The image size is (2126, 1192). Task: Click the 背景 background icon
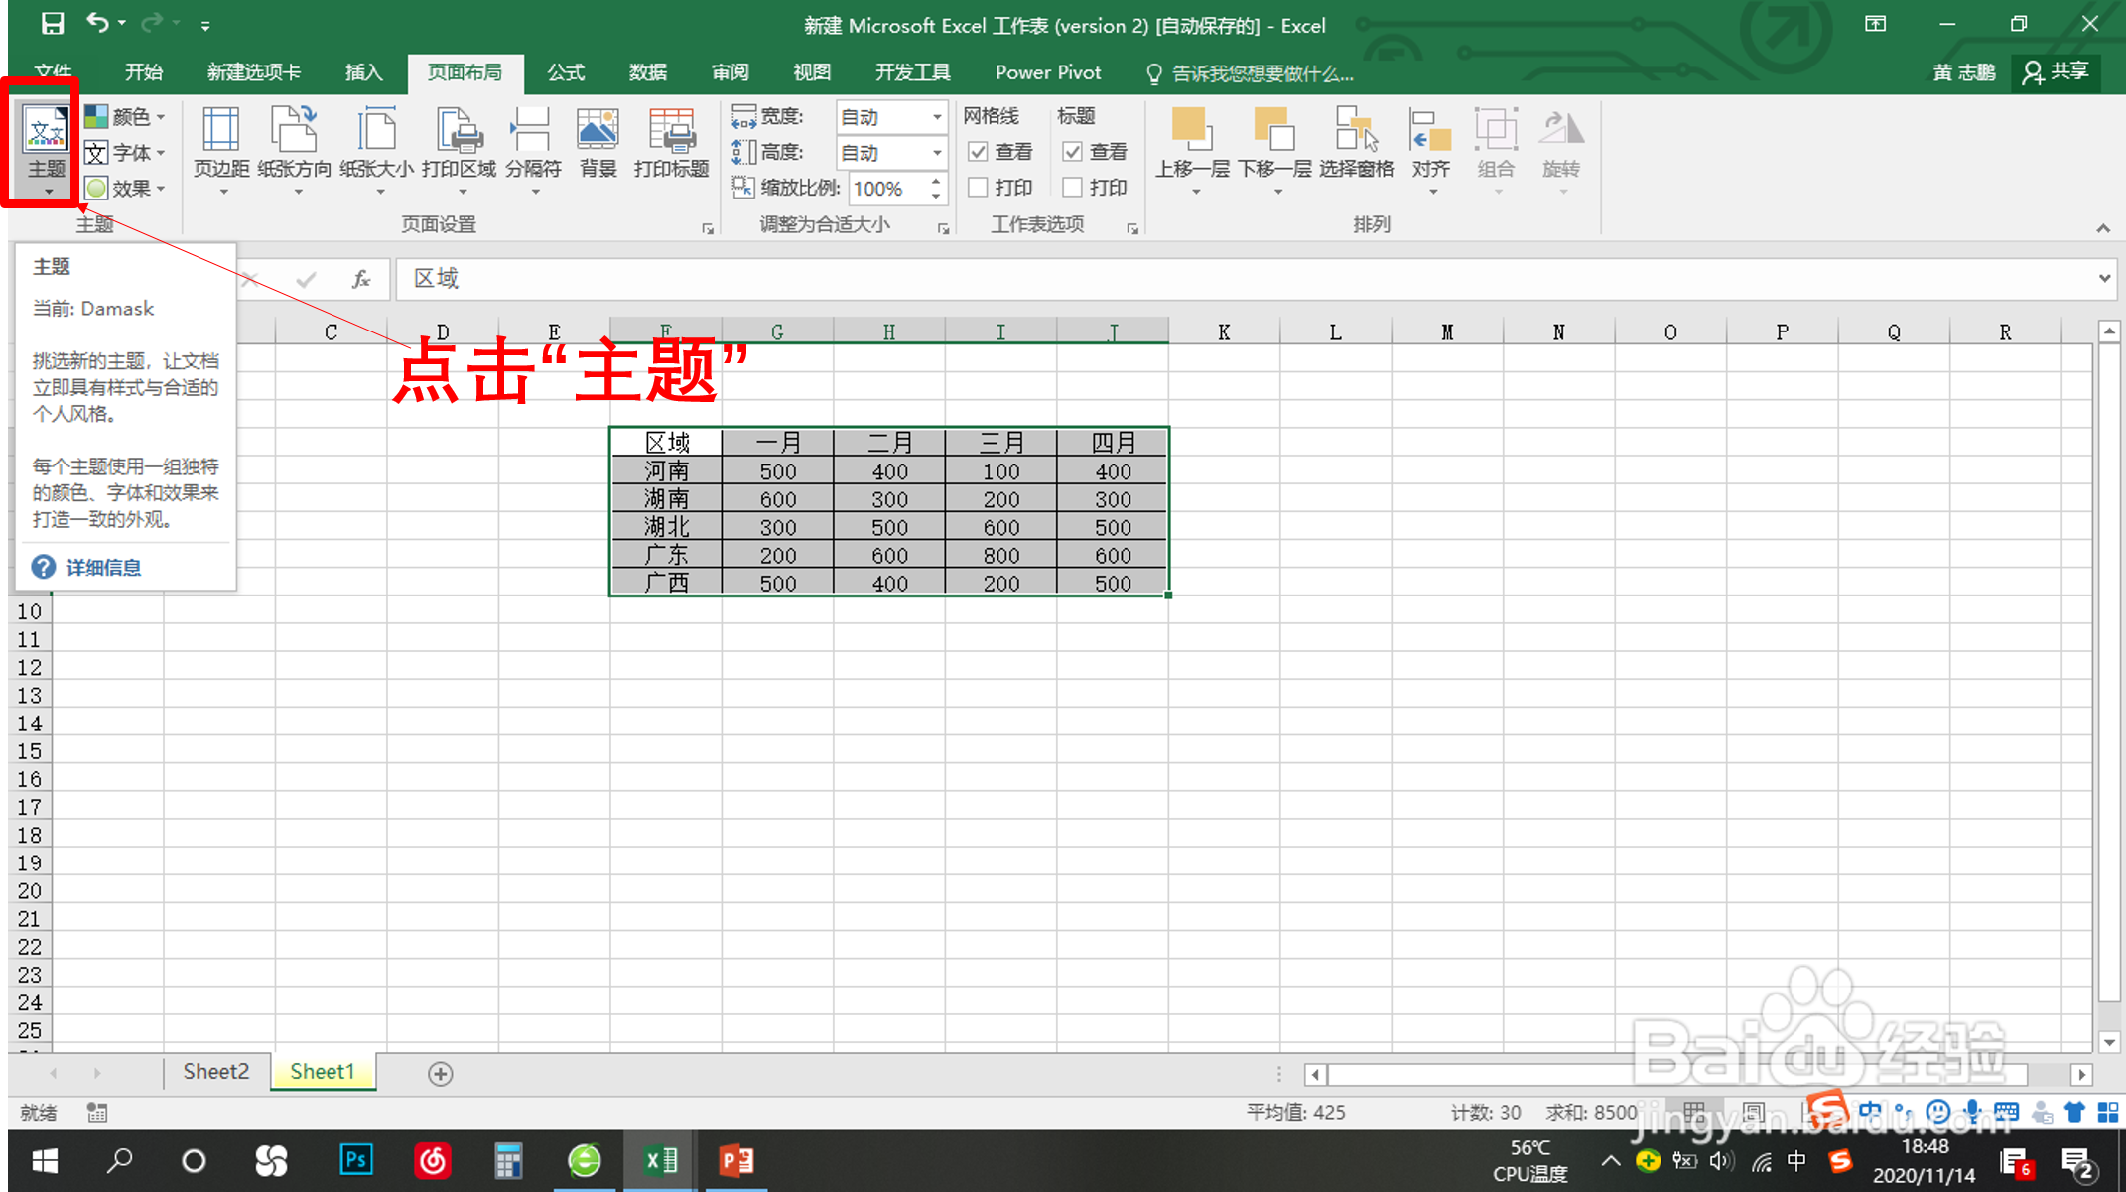coord(598,144)
